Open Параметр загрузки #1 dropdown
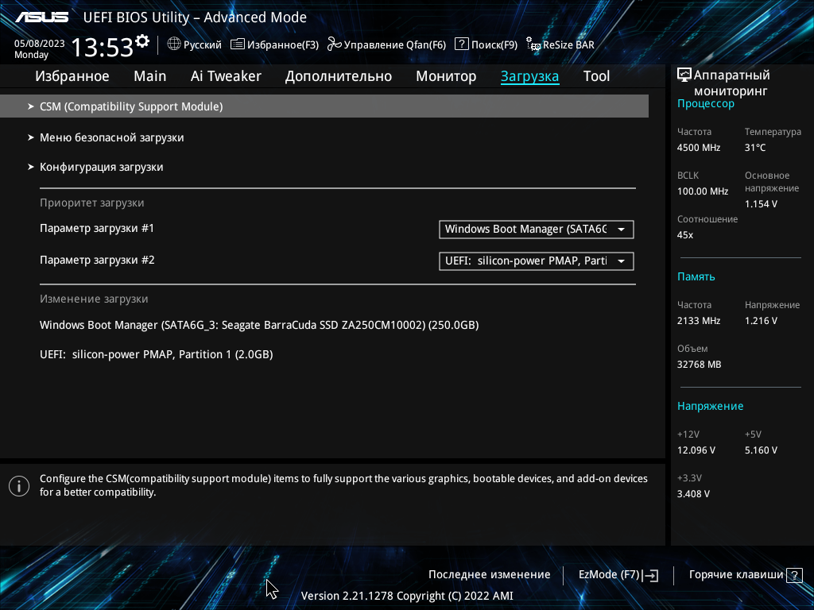The width and height of the screenshot is (814, 610). 536,230
